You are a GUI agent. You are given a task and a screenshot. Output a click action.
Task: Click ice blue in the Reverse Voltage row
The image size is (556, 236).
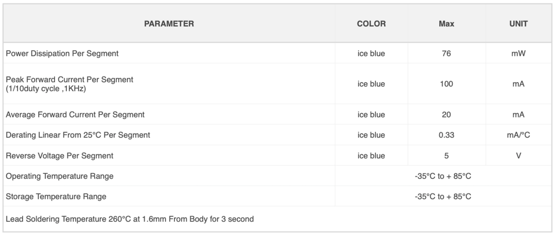[371, 156]
